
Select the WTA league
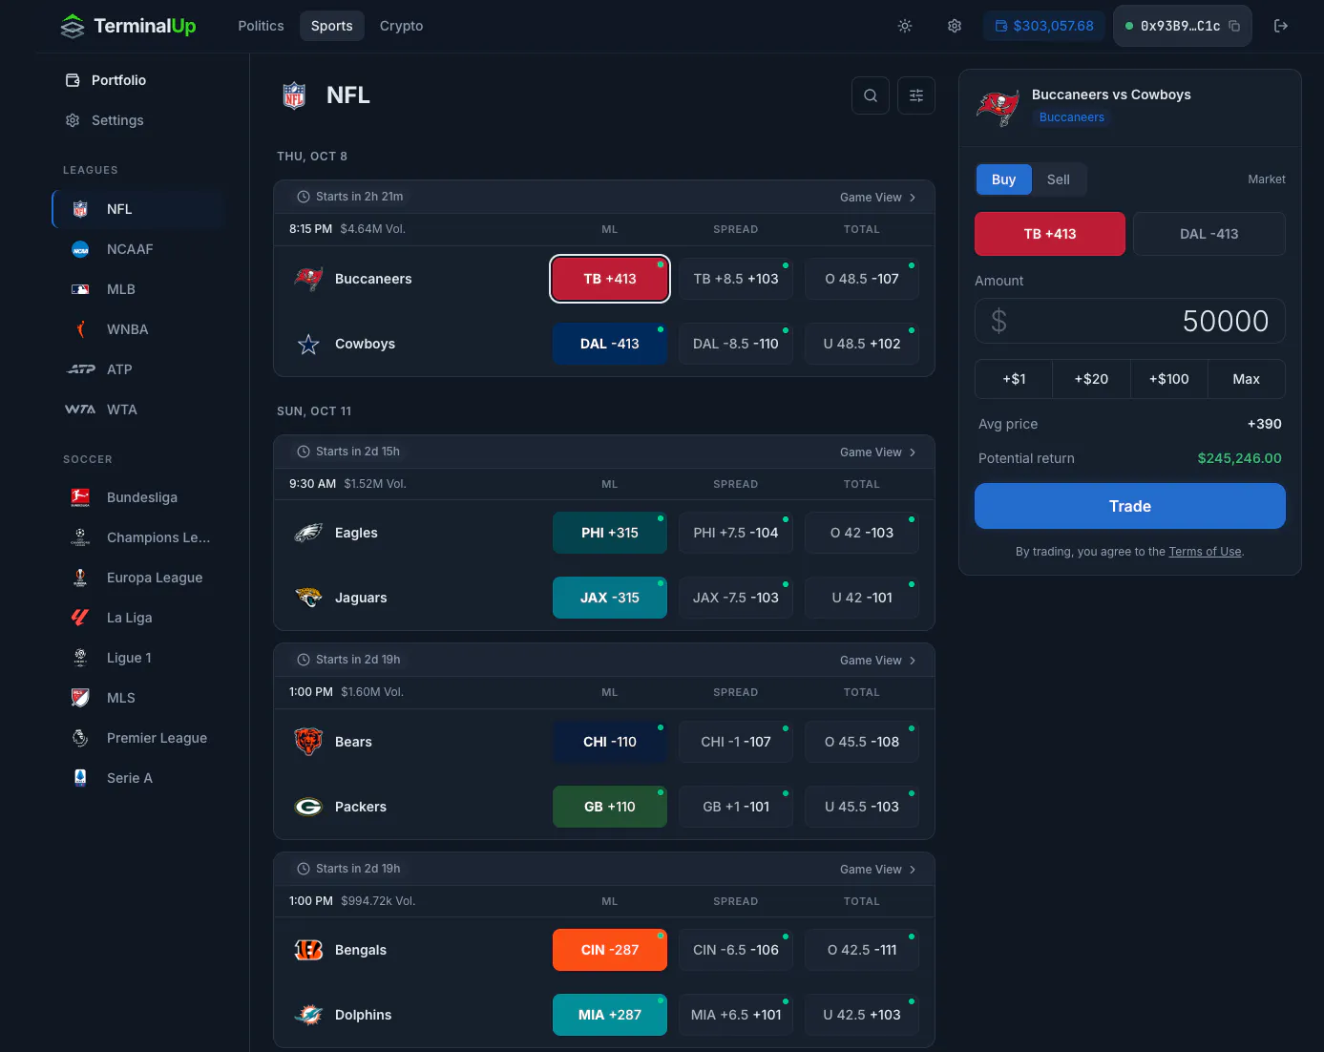(138, 410)
